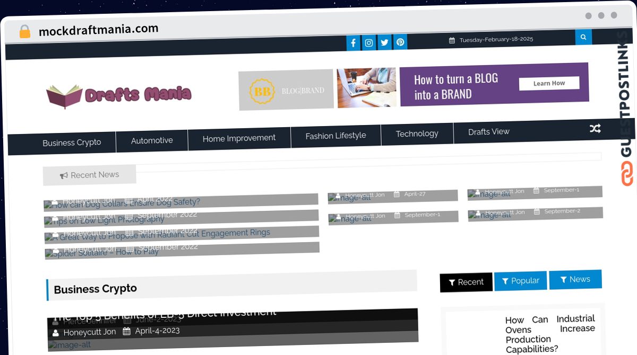The height and width of the screenshot is (355, 637).
Task: Open the Facebook social icon
Action: 353,43
